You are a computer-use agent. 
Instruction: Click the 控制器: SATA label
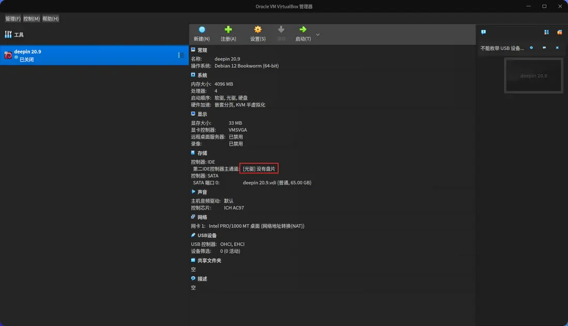pos(205,176)
